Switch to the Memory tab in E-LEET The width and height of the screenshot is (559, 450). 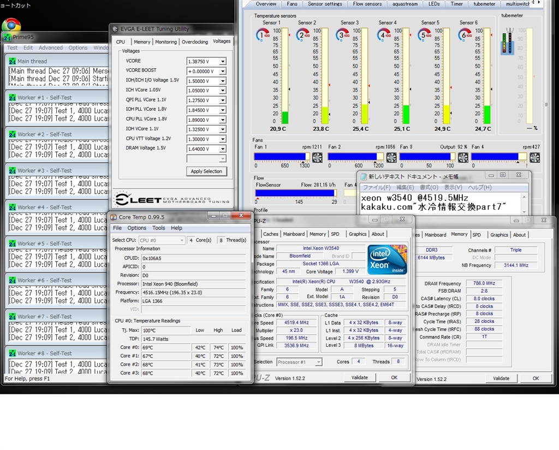point(142,42)
